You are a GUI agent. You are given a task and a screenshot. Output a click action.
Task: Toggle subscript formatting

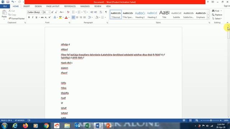[46, 18]
